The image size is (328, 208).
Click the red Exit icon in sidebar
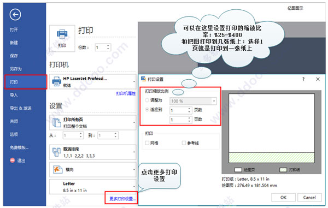point(13,161)
